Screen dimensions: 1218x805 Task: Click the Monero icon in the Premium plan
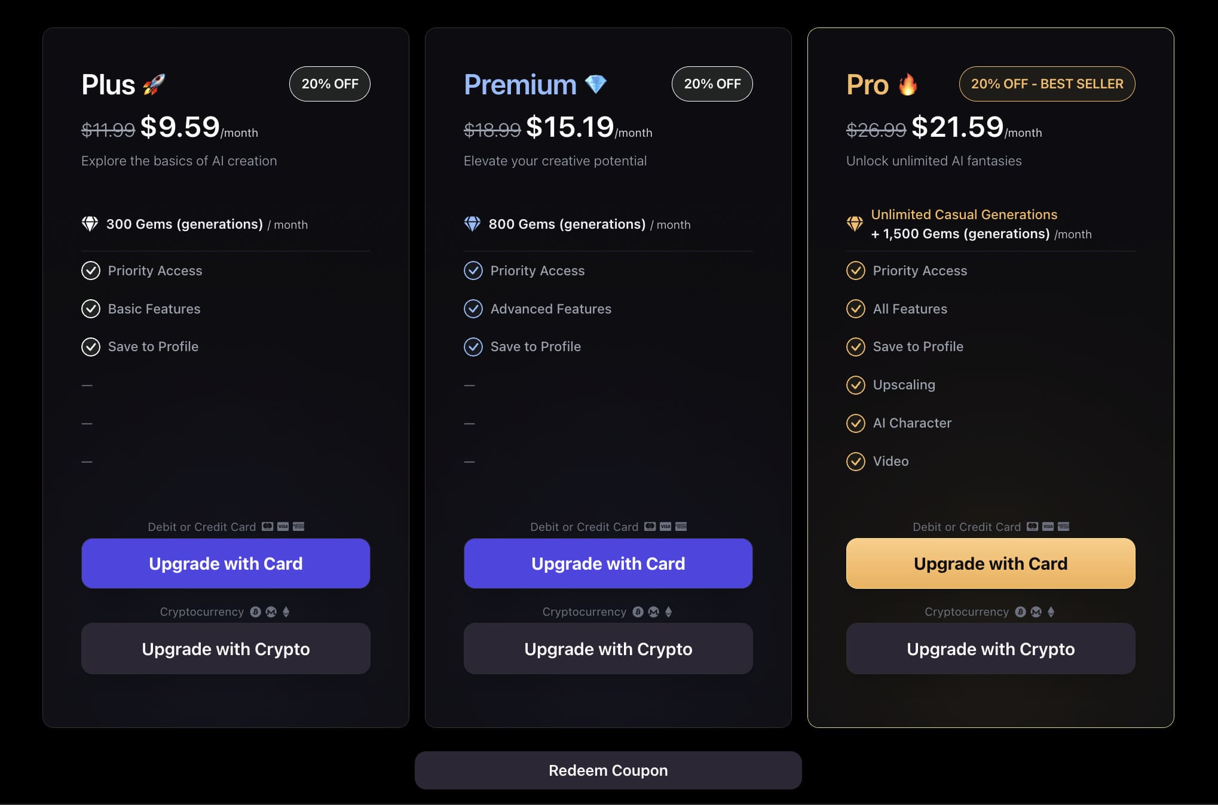[x=653, y=612]
